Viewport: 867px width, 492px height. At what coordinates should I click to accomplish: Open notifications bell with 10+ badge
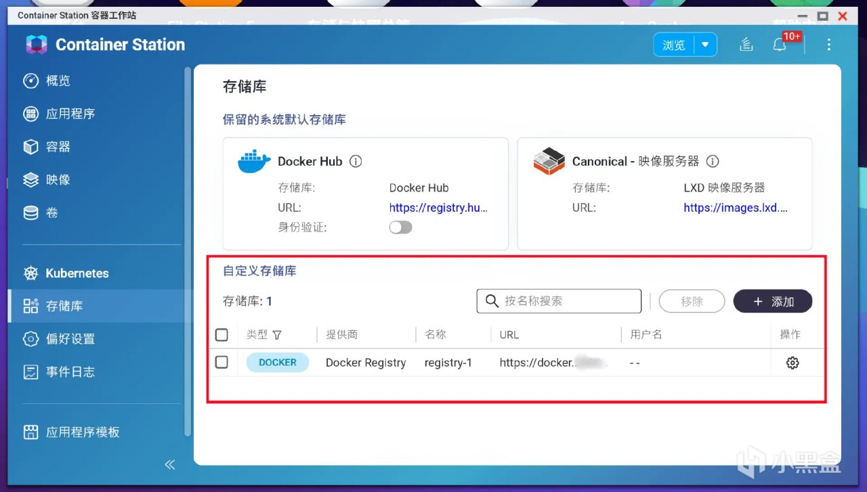[780, 45]
